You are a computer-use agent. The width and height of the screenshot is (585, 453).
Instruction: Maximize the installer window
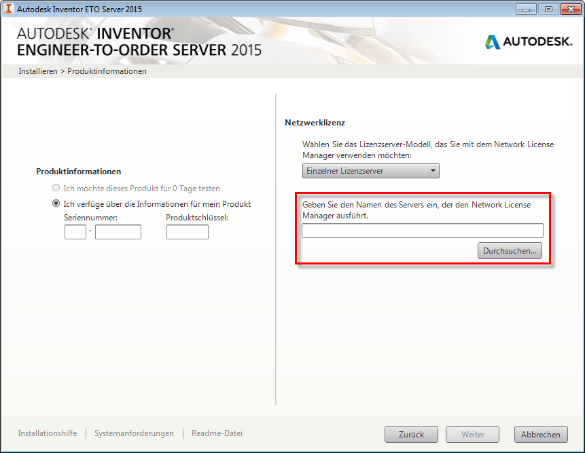548,9
